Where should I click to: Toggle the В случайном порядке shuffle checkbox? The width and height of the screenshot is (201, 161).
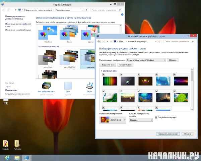coord(156,117)
